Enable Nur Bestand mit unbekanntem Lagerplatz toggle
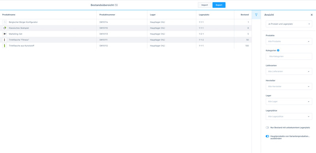The height and width of the screenshot is (153, 316). 267,127
